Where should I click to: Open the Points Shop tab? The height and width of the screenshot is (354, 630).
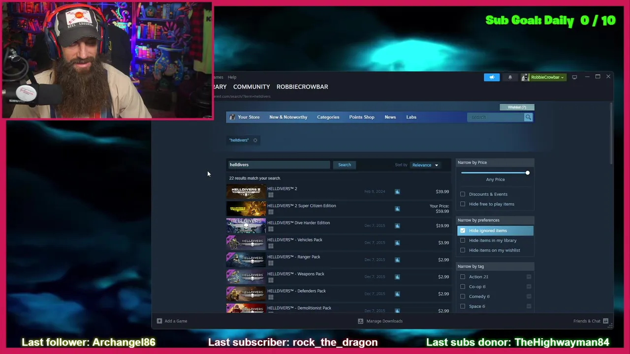tap(362, 117)
